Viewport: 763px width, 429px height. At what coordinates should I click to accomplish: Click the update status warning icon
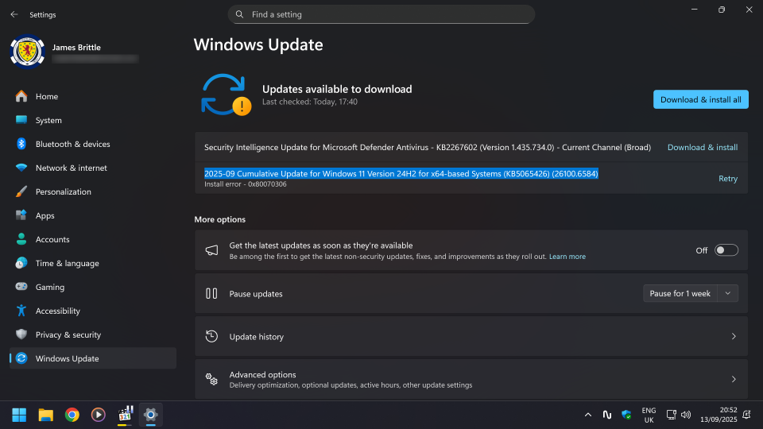242,106
